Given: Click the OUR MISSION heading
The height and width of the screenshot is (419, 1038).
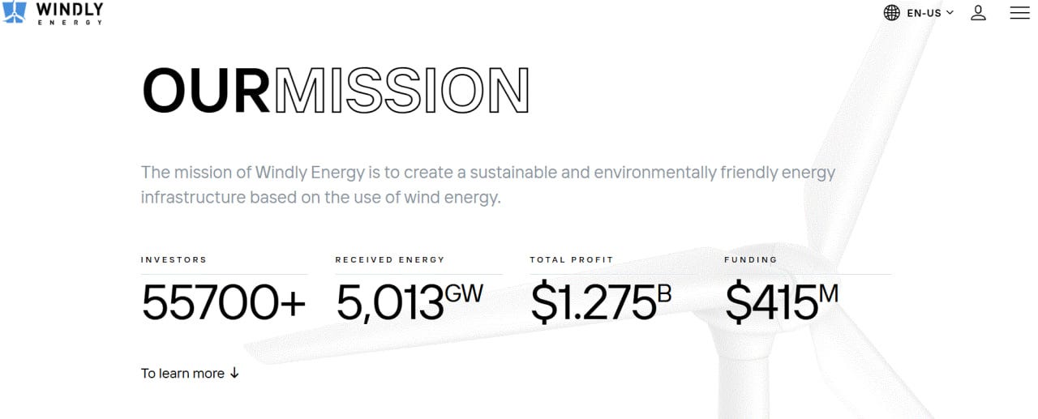Looking at the screenshot, I should (336, 89).
